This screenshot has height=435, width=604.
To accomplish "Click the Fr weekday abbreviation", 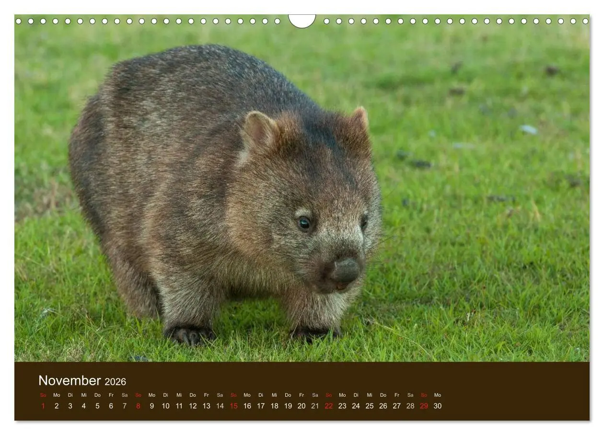I will pos(110,394).
